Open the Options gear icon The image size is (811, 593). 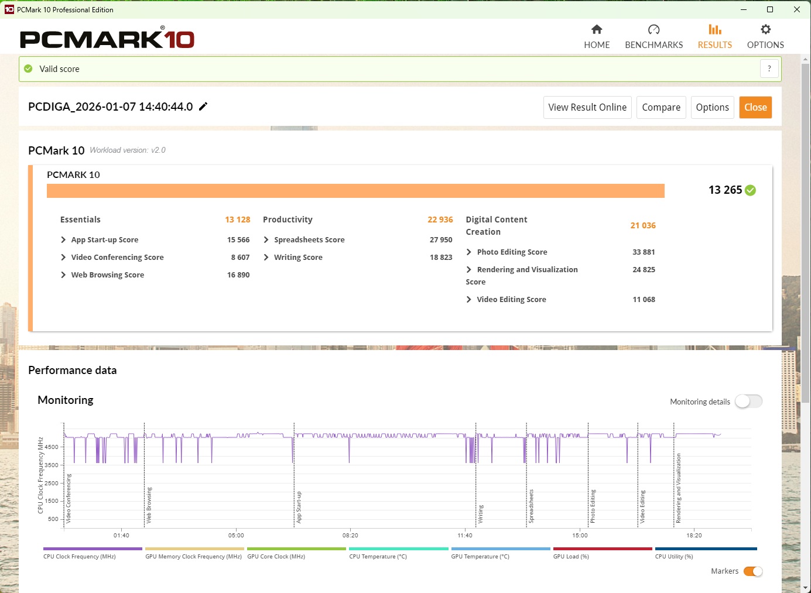[765, 30]
